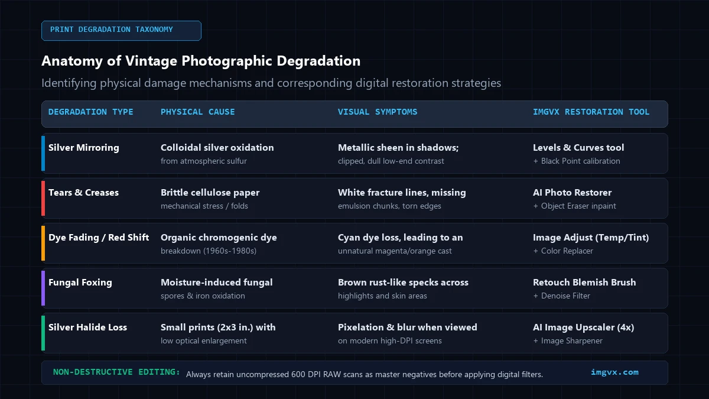Click "AI Photo Restorer" tool entry
The width and height of the screenshot is (709, 399).
tap(573, 193)
